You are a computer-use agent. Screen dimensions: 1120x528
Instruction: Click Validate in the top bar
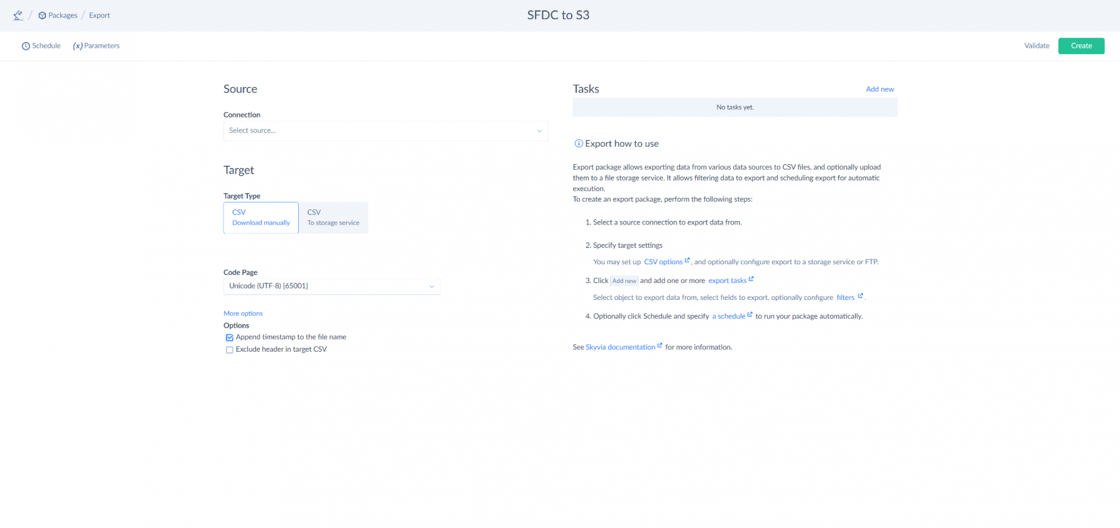(1037, 46)
